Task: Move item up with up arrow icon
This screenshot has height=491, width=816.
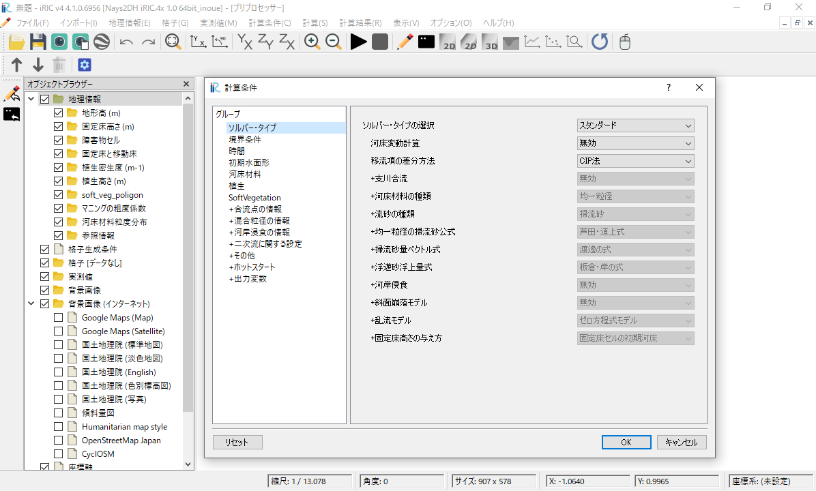Action: (16, 65)
